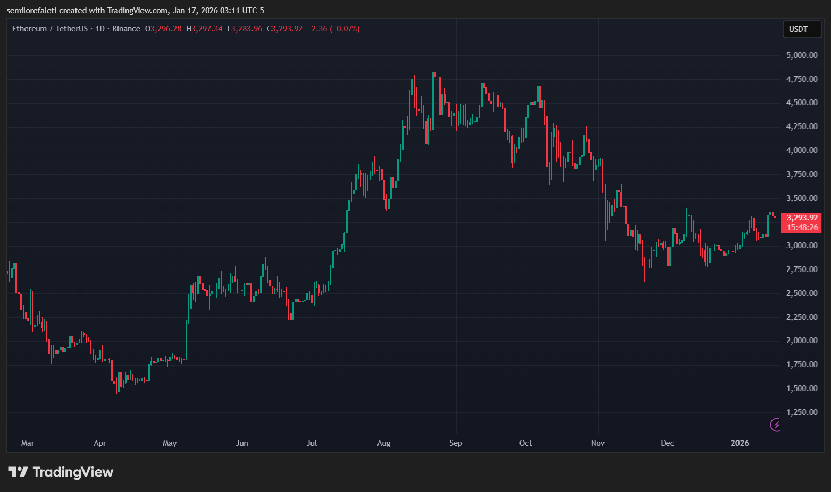Viewport: 831px width, 492px height.
Task: Click the TradingView logo in the bottom corner
Action: pos(61,472)
